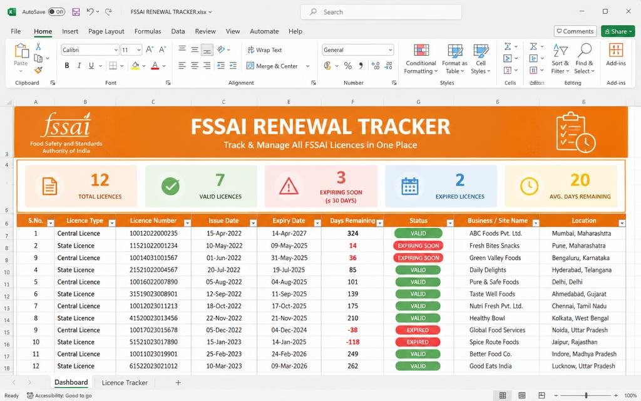
Task: Increase the cell indent
Action: coord(233,65)
